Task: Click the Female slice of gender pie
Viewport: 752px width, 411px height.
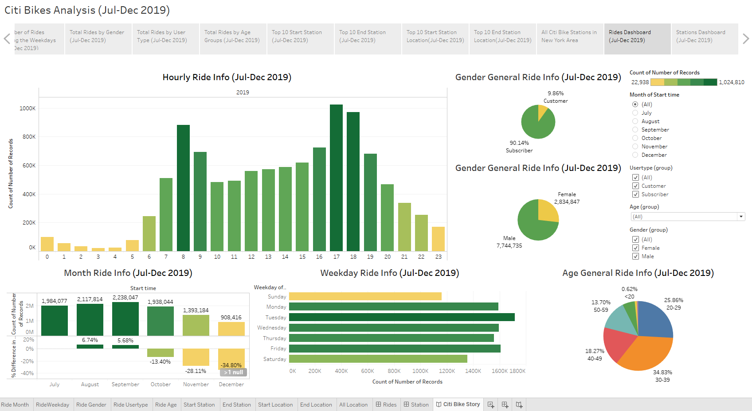Action: (548, 209)
